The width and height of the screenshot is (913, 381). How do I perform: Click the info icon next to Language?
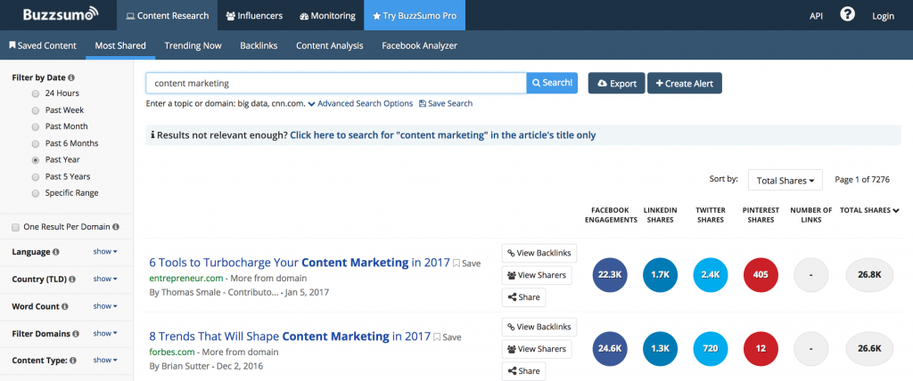(x=56, y=252)
